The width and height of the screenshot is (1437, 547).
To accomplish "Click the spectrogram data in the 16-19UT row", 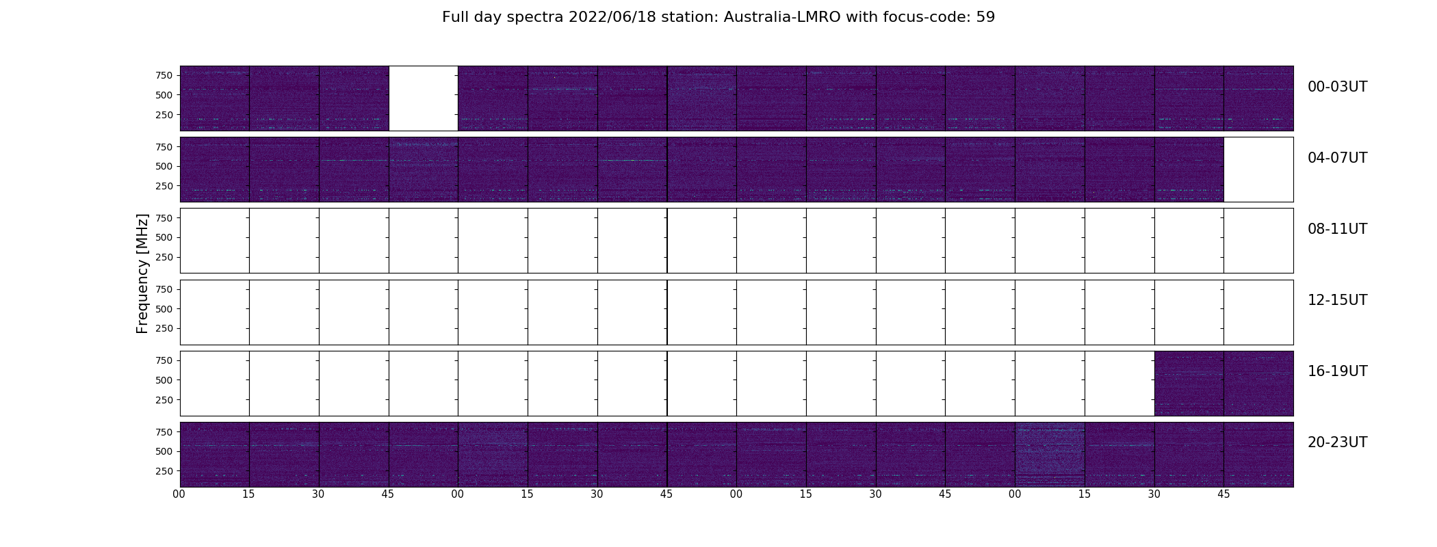I will coord(1224,384).
